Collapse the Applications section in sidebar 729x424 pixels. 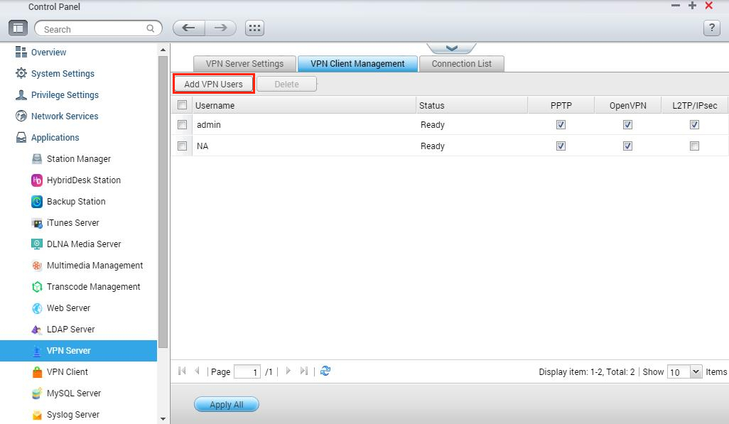coord(55,138)
